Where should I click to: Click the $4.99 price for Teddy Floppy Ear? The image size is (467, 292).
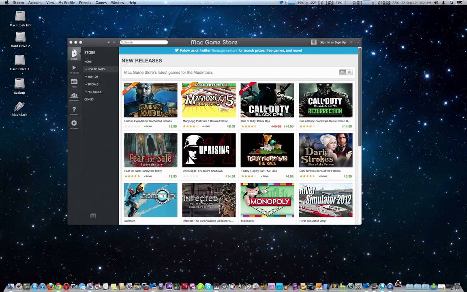pyautogui.click(x=289, y=176)
